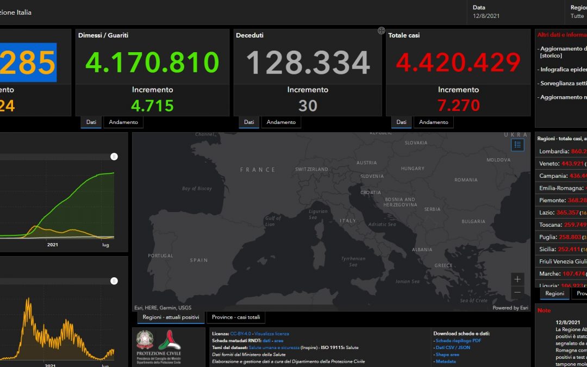The width and height of the screenshot is (587, 367).
Task: Select the Dati tab under Totale casi
Action: point(401,122)
